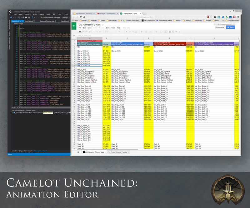The width and height of the screenshot is (250, 208).
Task: Switch to Hardstyle October YouTube tab
Action: tap(107, 13)
